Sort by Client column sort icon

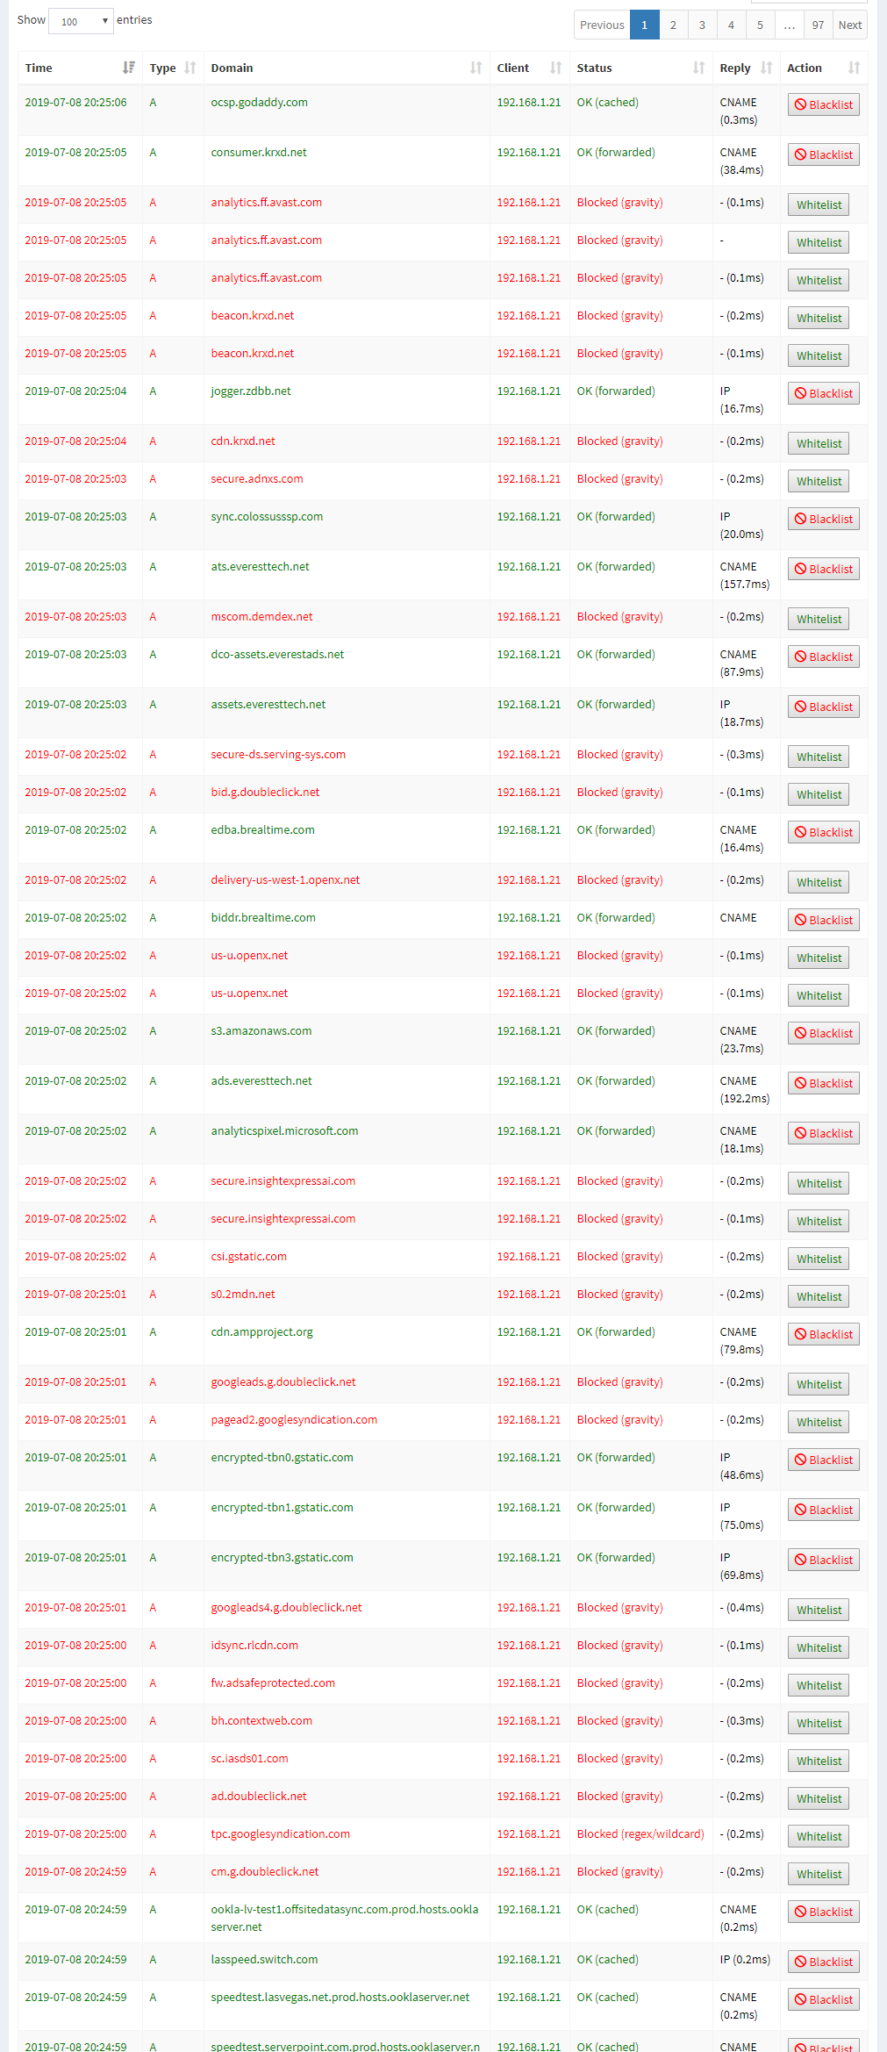click(x=556, y=68)
